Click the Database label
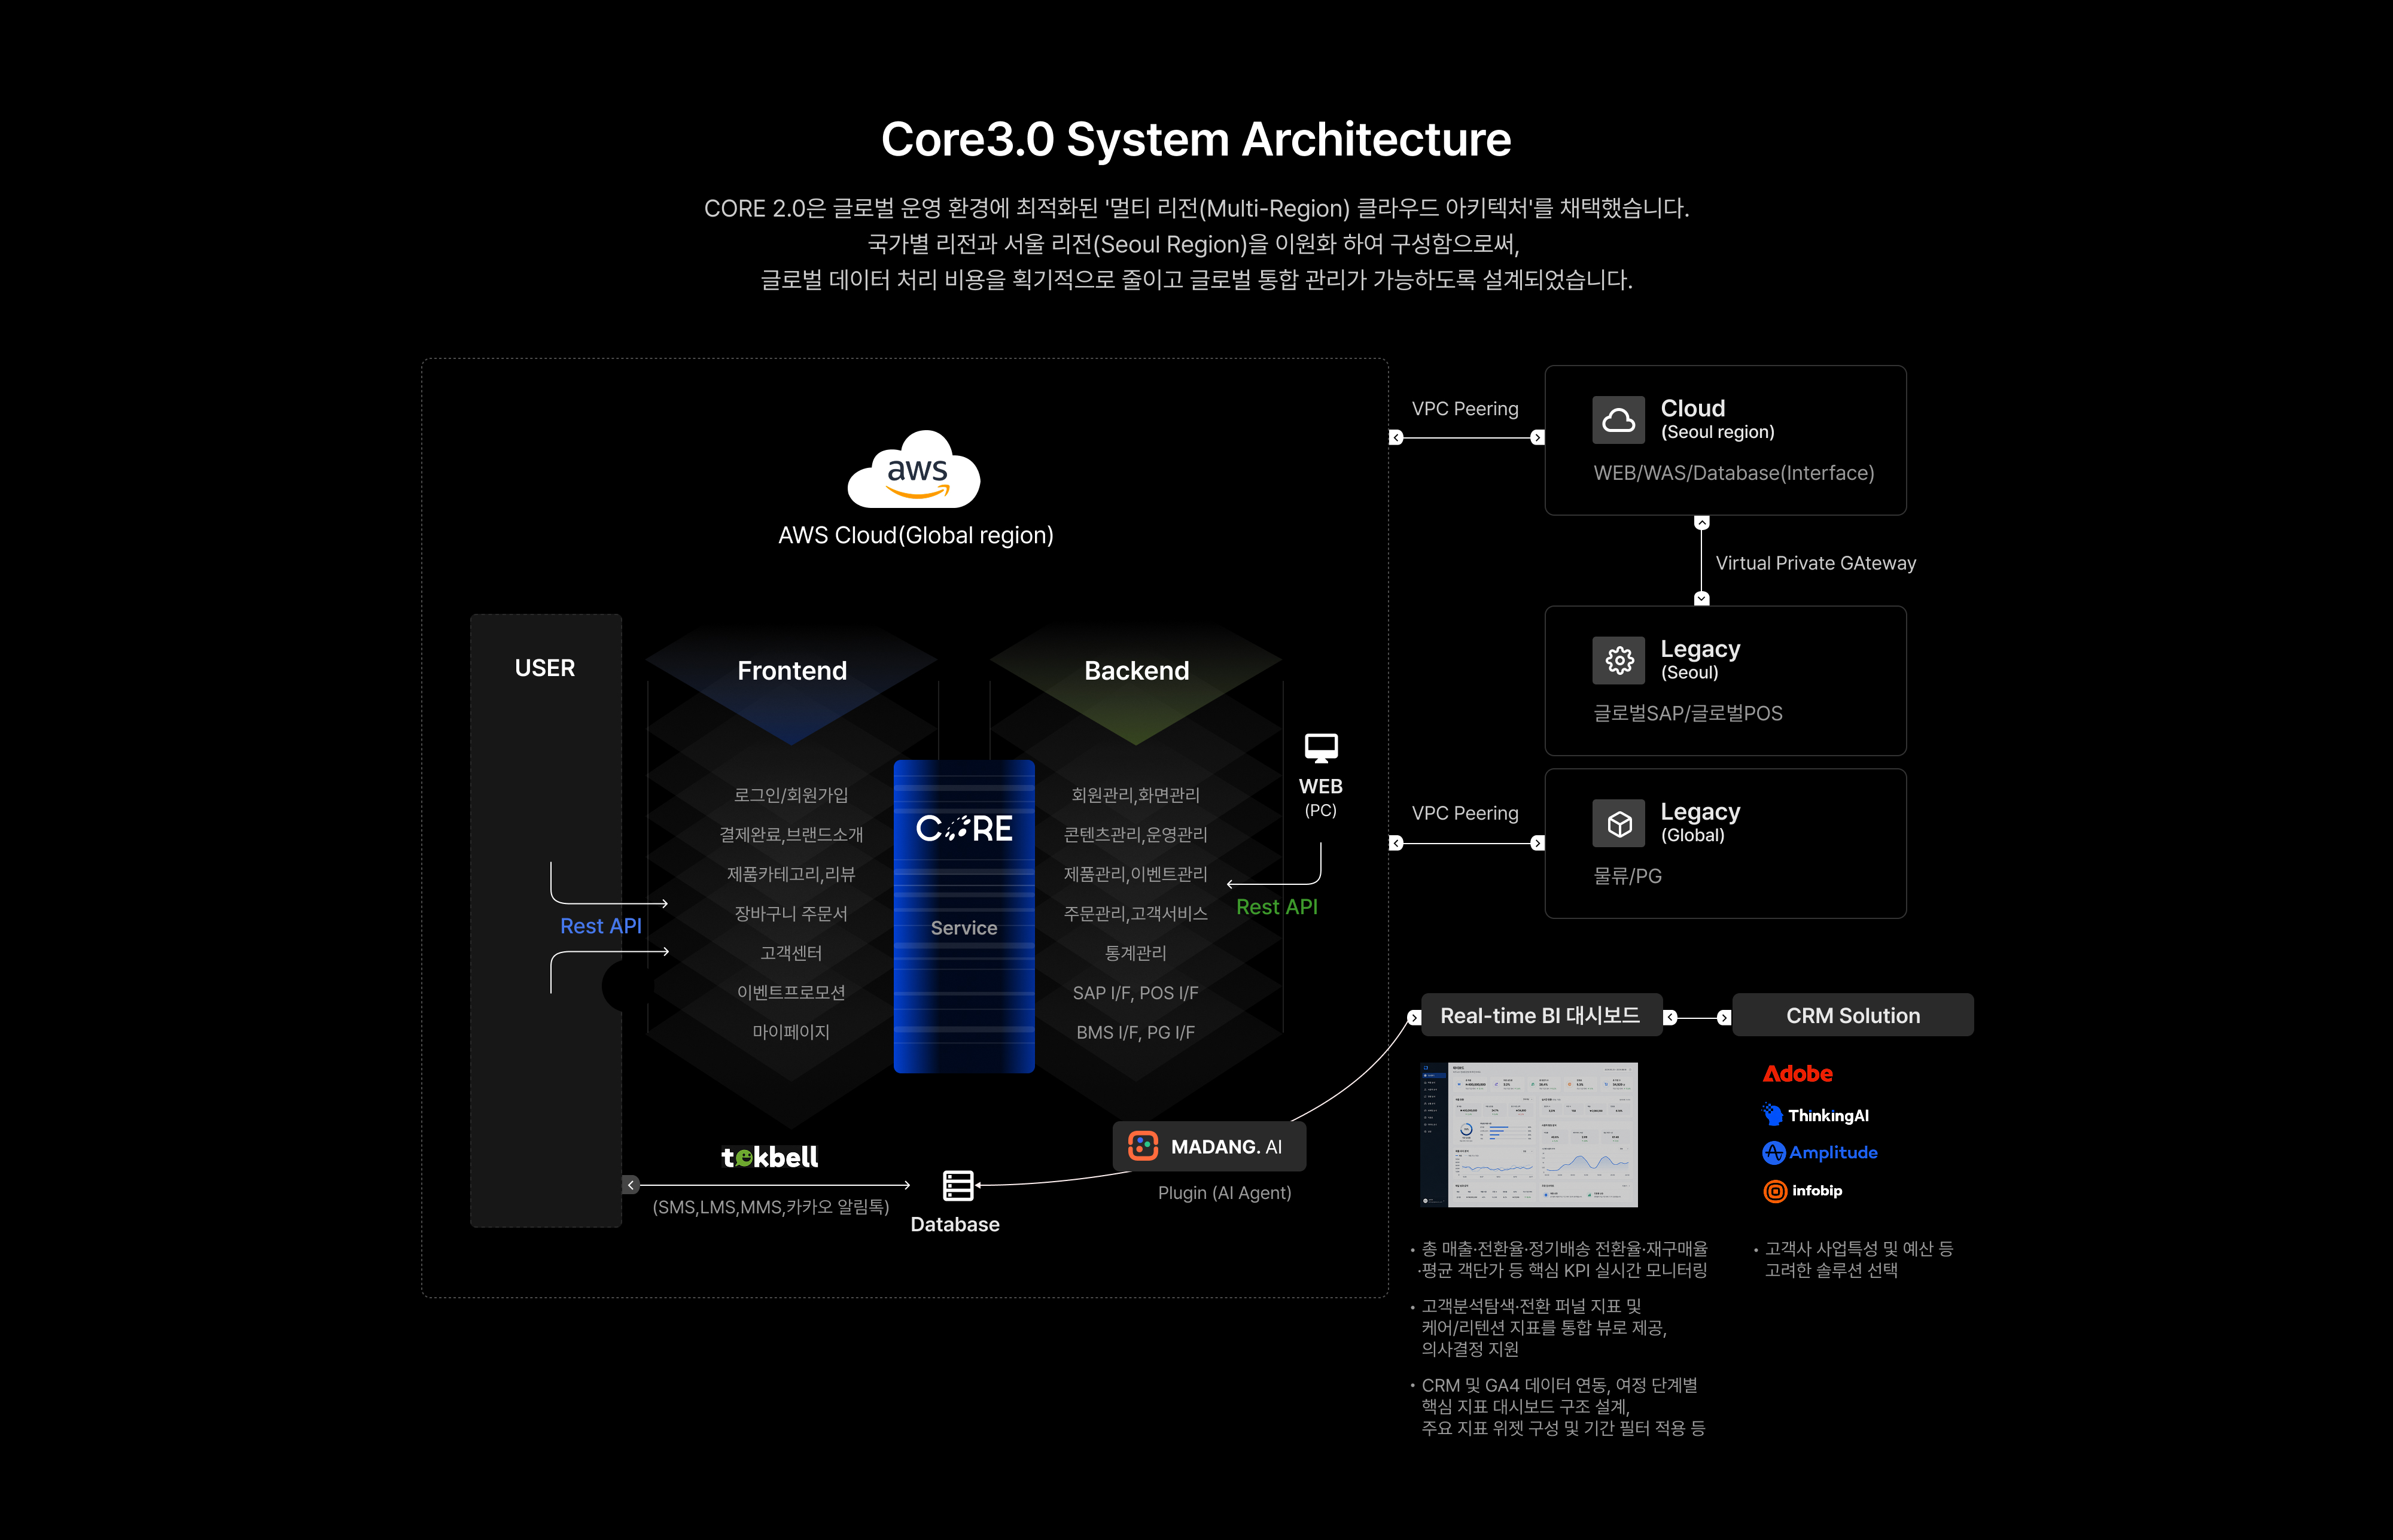This screenshot has width=2393, height=1540. coord(954,1224)
